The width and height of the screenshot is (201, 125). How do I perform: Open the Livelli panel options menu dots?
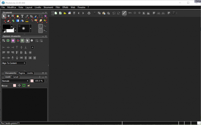tap(40, 77)
